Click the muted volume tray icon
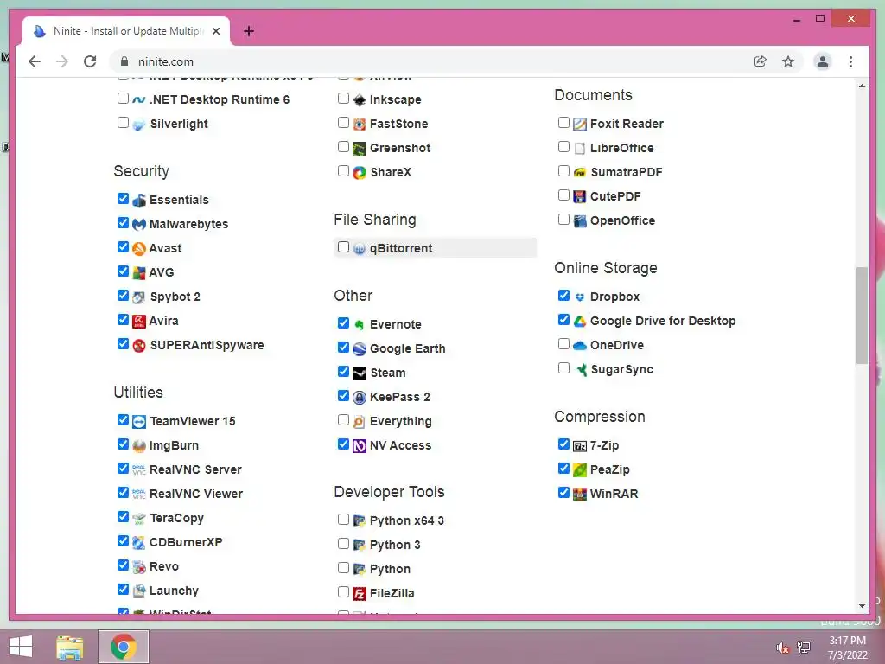The width and height of the screenshot is (885, 664). tap(782, 648)
